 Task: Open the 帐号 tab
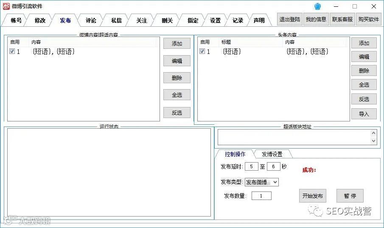[16, 20]
